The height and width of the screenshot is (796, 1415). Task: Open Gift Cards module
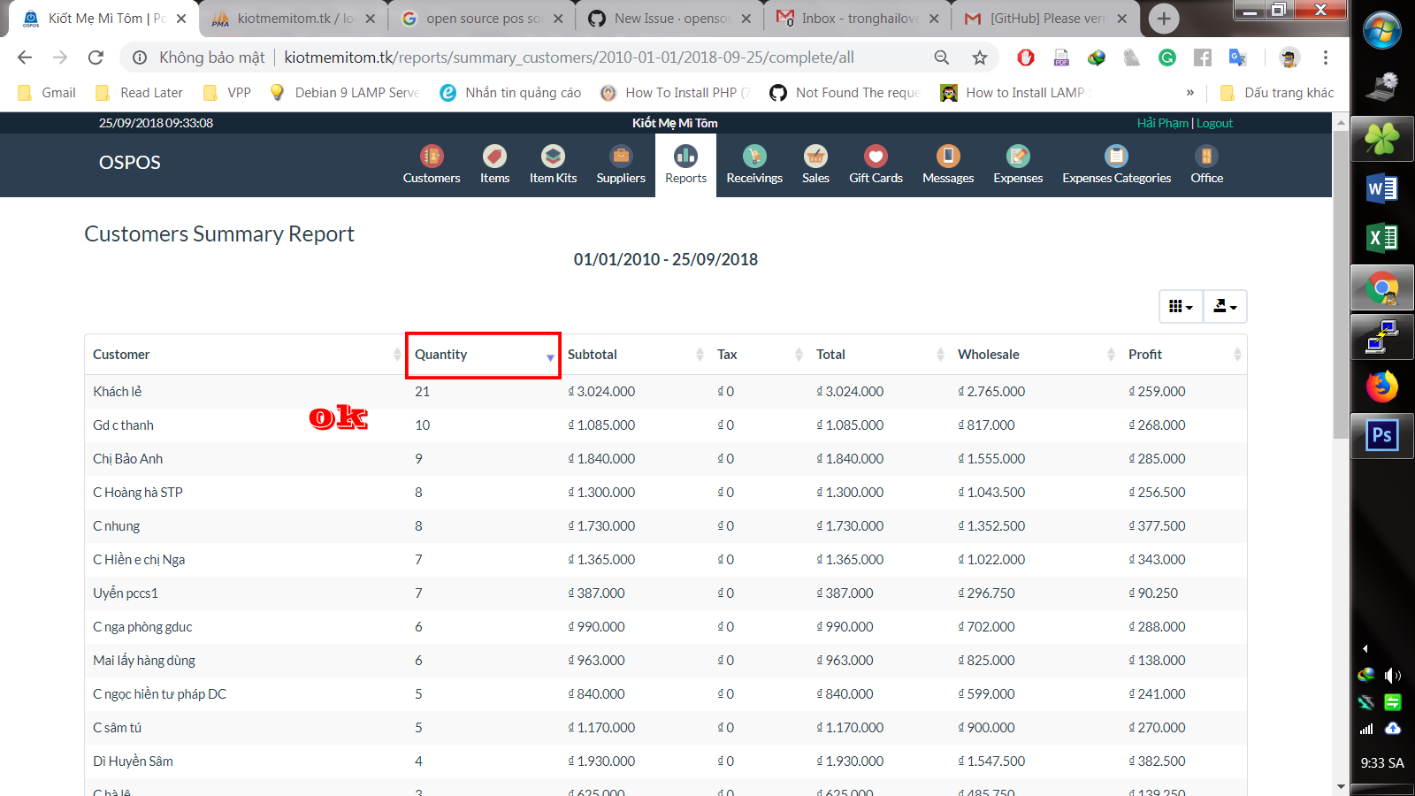point(876,165)
